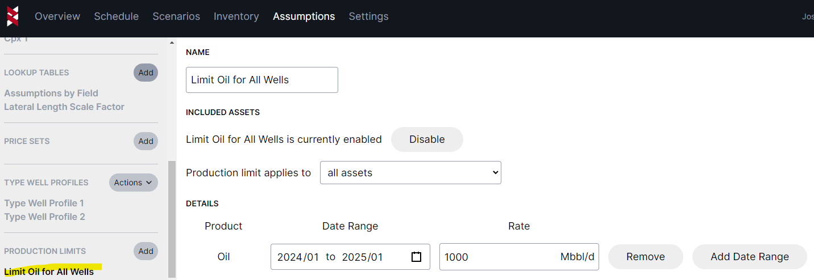Switch to the Schedule tab

coord(117,16)
